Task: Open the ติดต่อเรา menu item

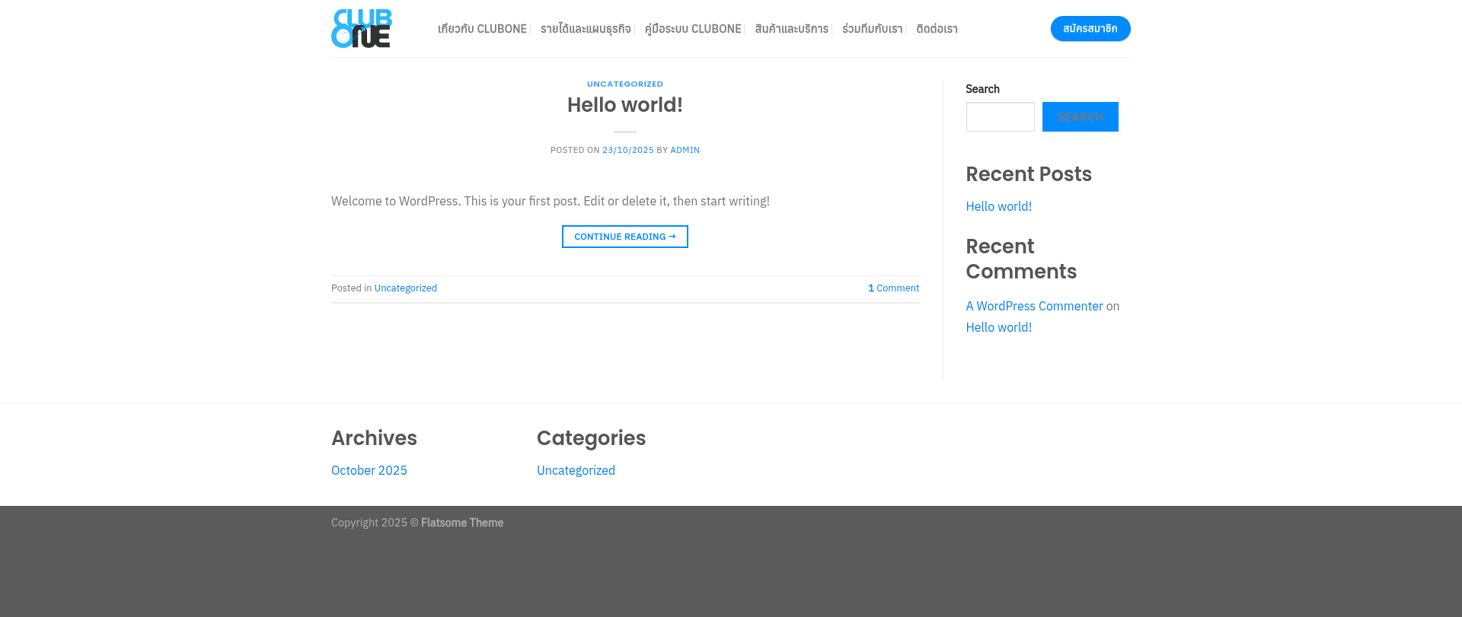Action: click(x=937, y=29)
